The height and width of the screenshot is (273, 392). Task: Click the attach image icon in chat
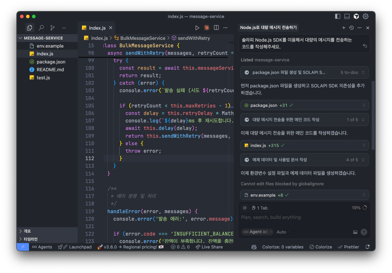[355, 232]
